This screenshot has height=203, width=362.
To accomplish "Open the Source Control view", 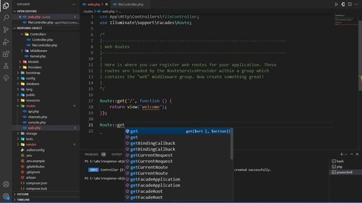I will click(6, 30).
